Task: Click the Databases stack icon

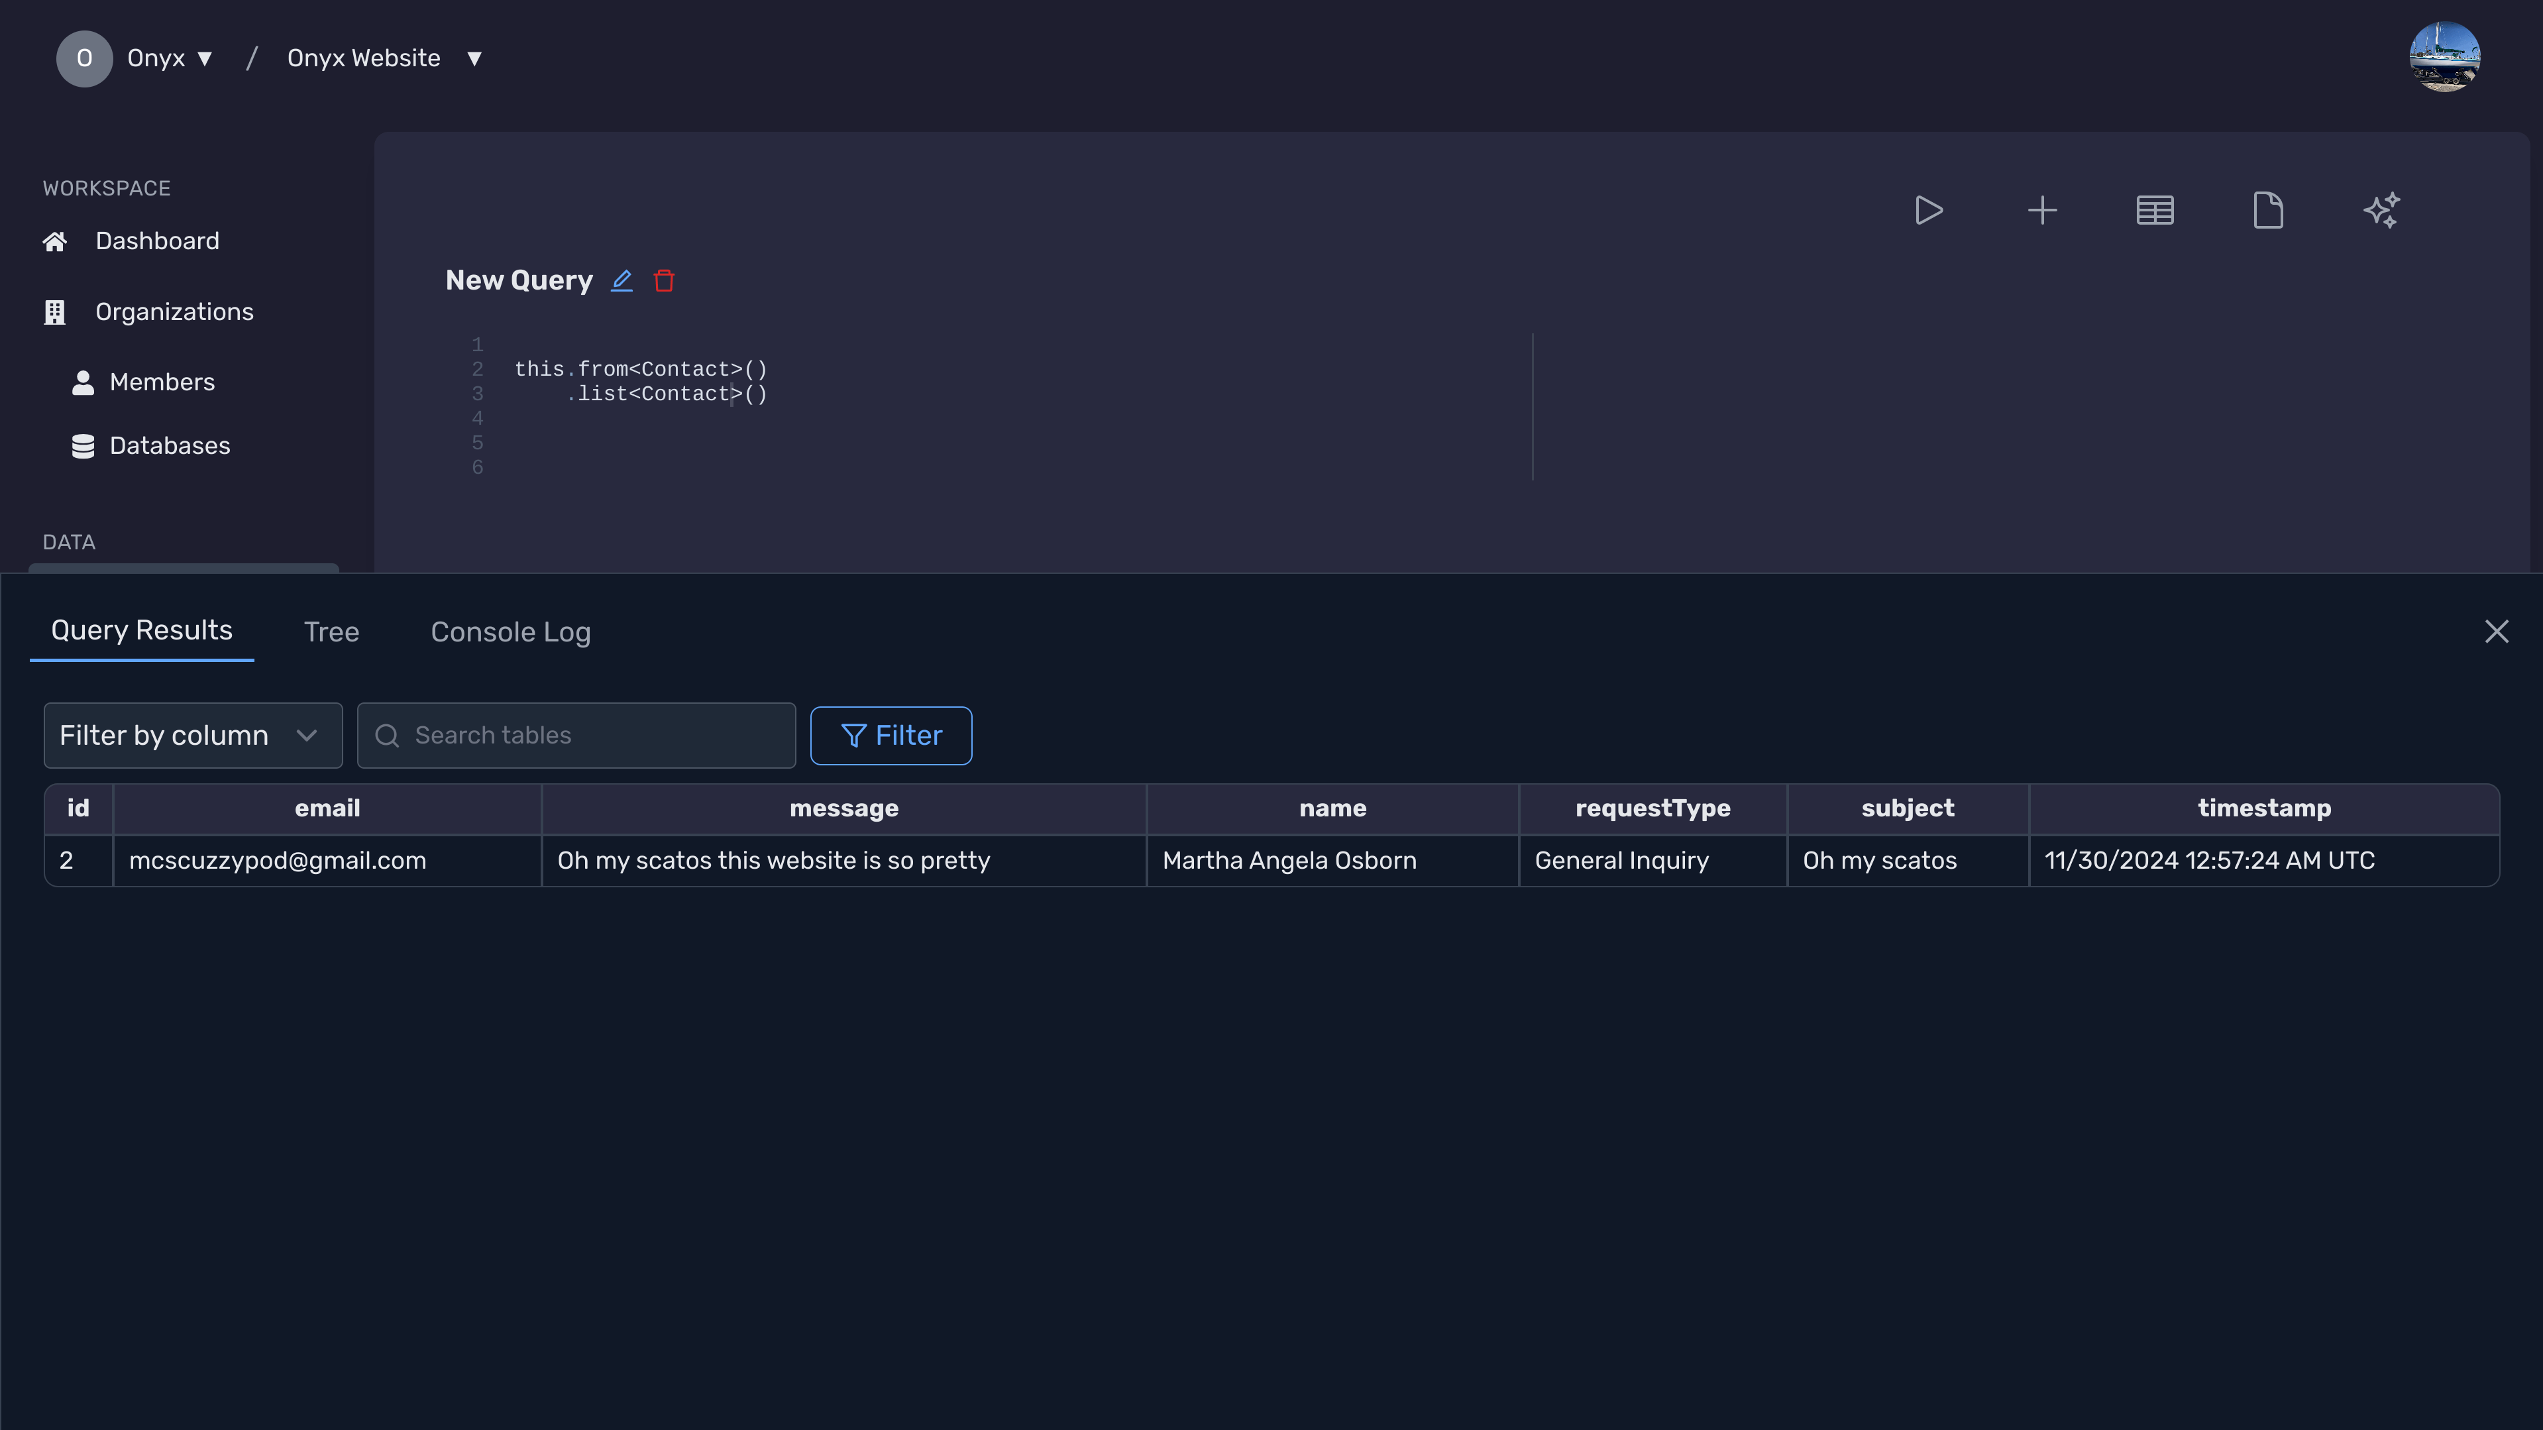Action: pyautogui.click(x=83, y=447)
